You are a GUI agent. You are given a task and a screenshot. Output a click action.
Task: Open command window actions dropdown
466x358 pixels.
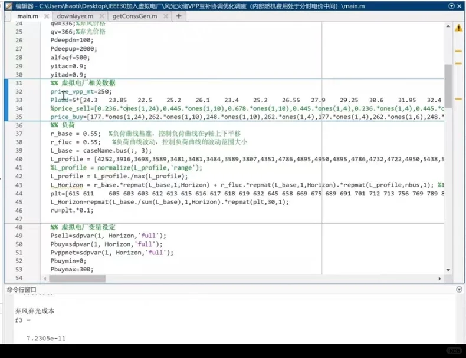pyautogui.click(x=459, y=289)
